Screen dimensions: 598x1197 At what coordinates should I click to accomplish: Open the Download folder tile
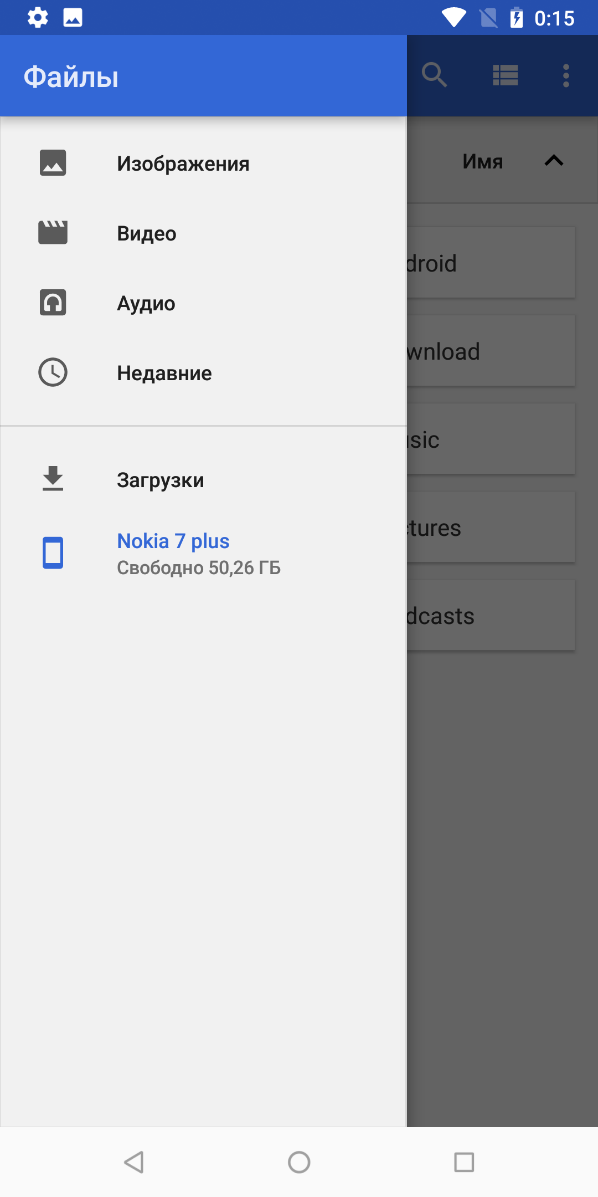click(490, 351)
